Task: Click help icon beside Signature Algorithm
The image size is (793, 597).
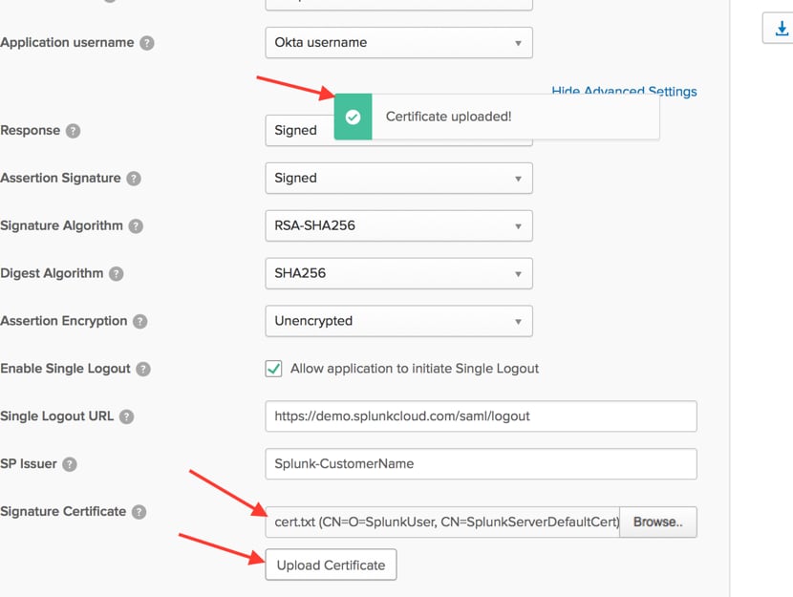Action: (136, 226)
